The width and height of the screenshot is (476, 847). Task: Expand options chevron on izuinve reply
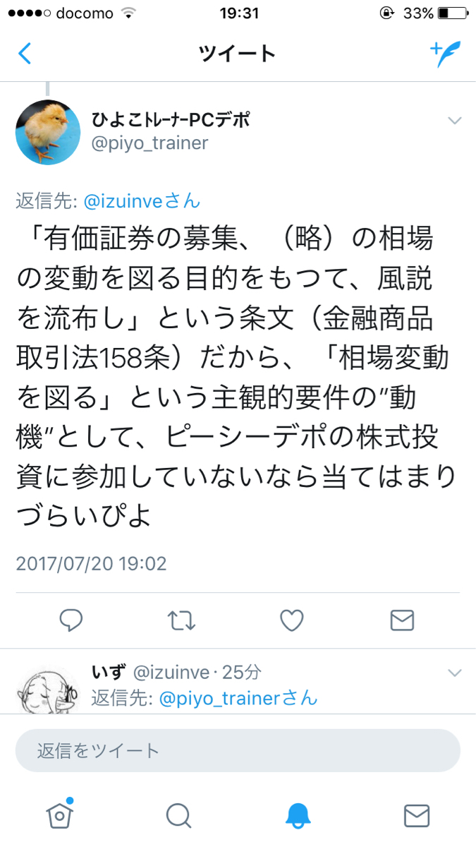click(x=455, y=672)
